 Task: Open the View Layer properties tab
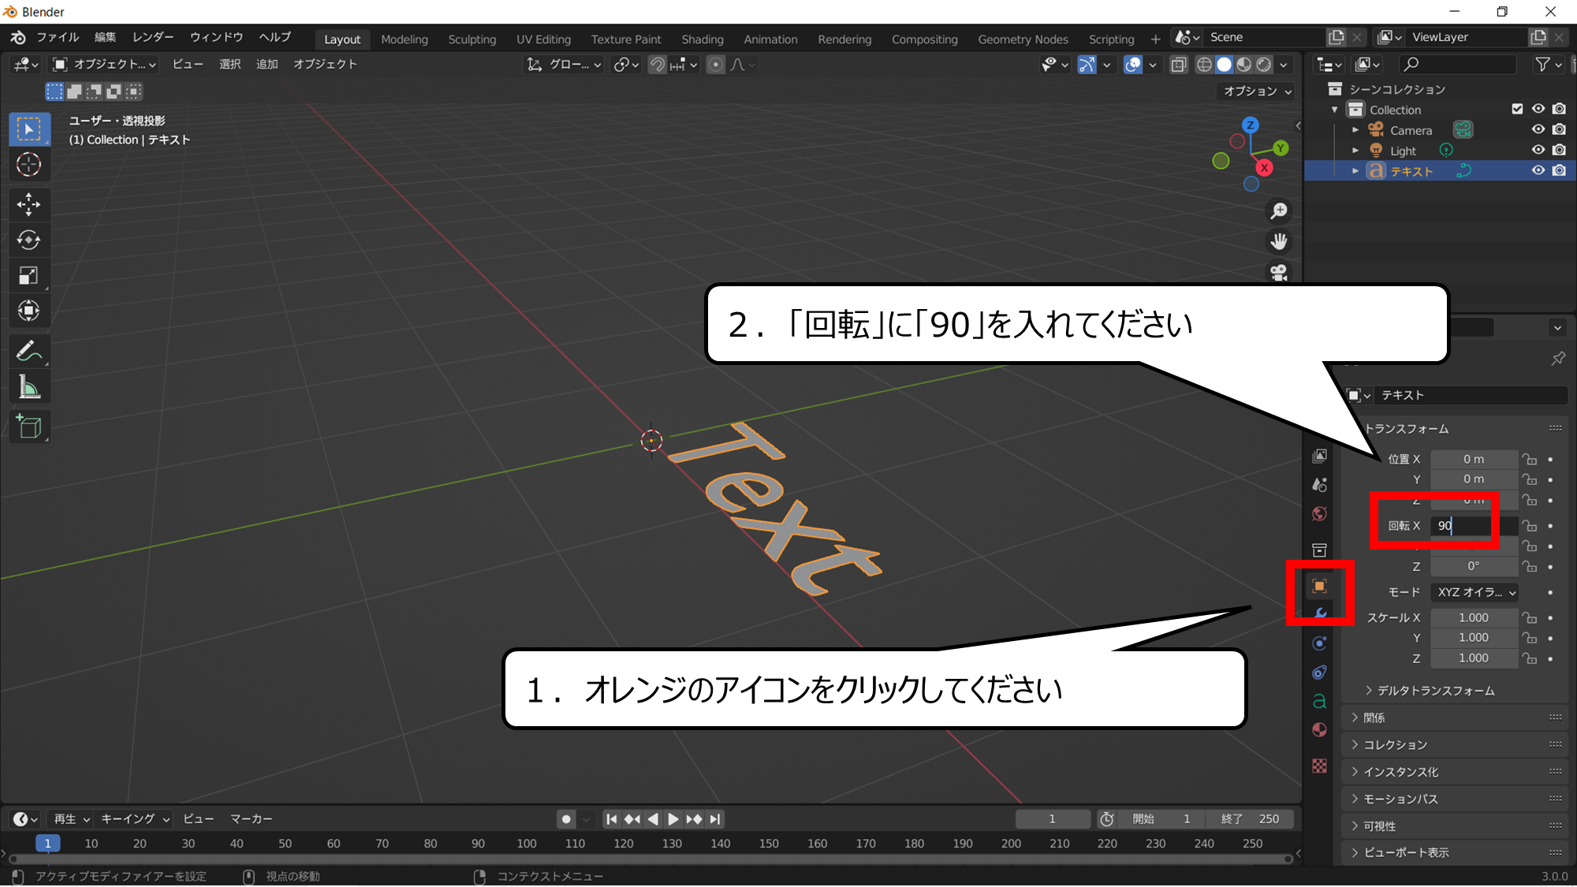1319,456
